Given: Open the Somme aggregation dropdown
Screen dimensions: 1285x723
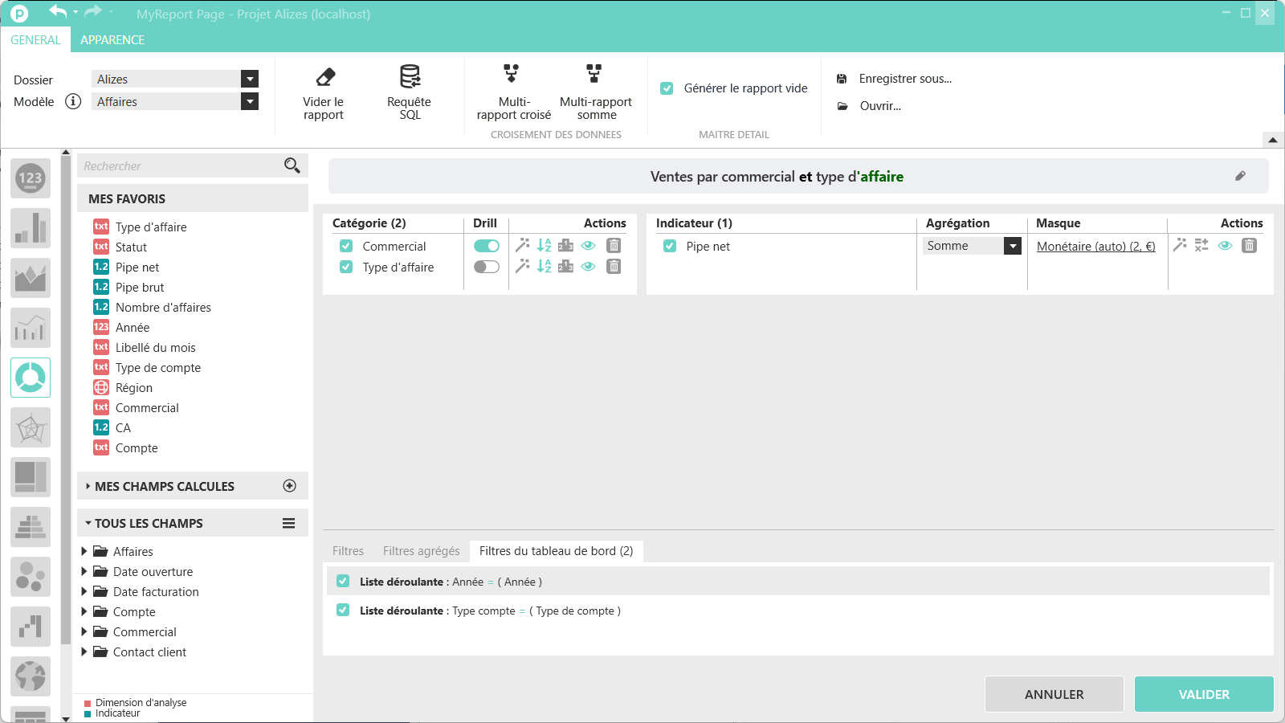Looking at the screenshot, I should 1012,247.
